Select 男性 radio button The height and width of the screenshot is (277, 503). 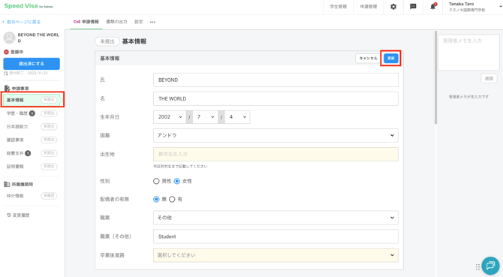pyautogui.click(x=156, y=181)
